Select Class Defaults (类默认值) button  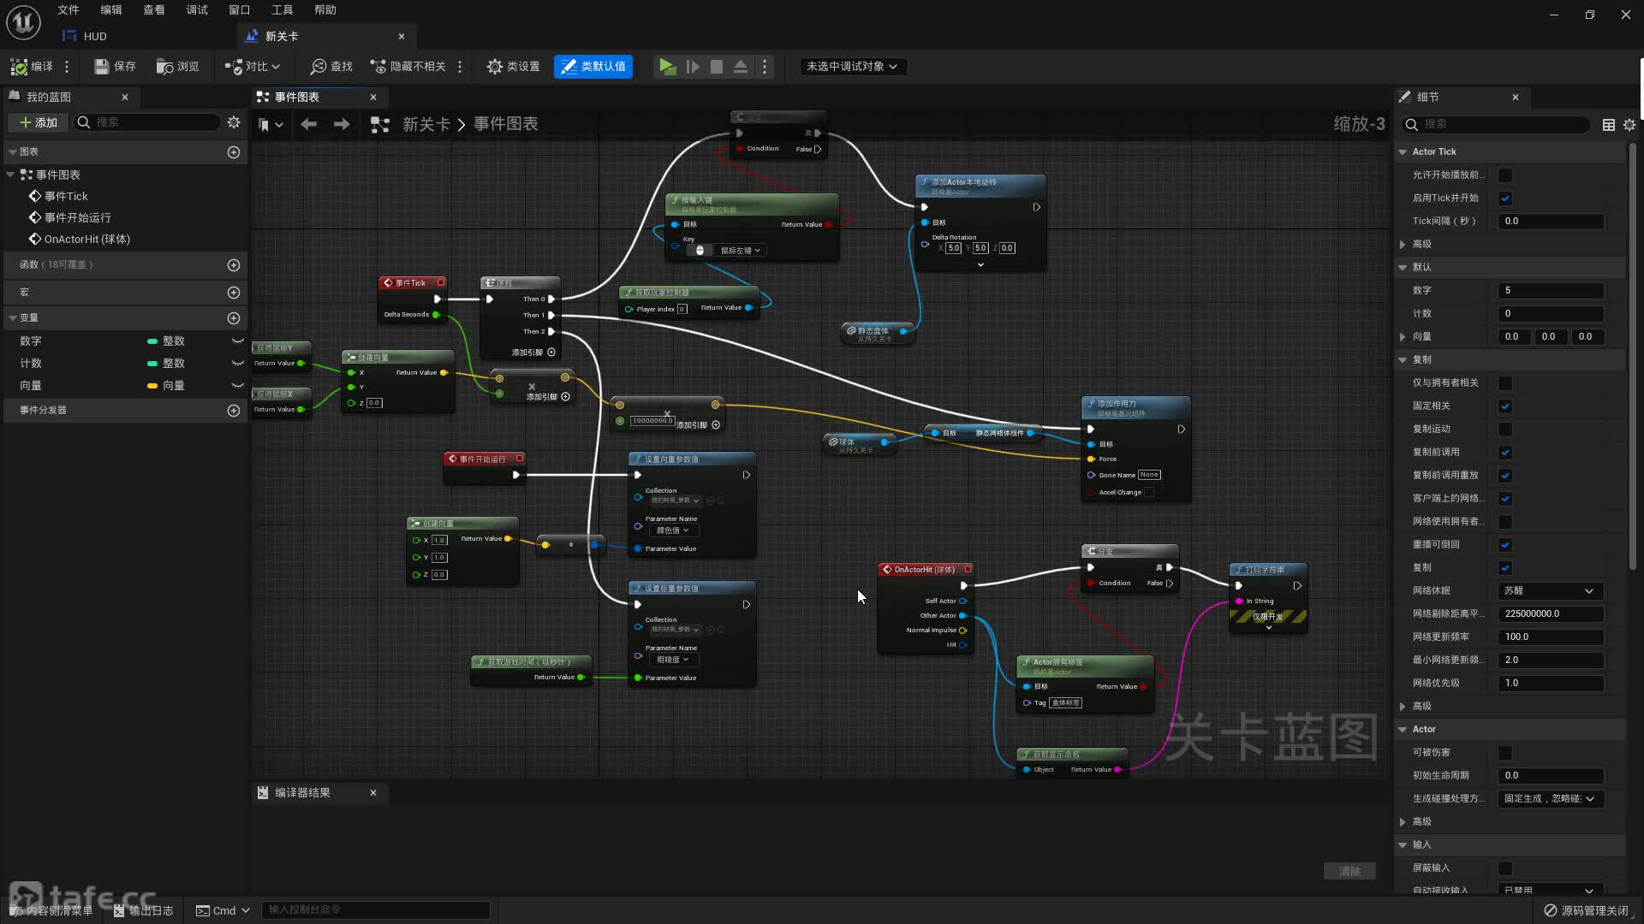point(593,67)
